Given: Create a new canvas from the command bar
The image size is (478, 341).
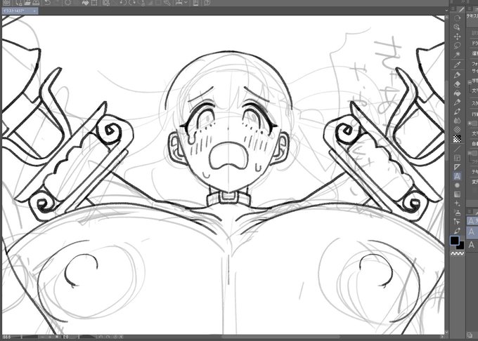Looking at the screenshot, I should click(x=19, y=3).
